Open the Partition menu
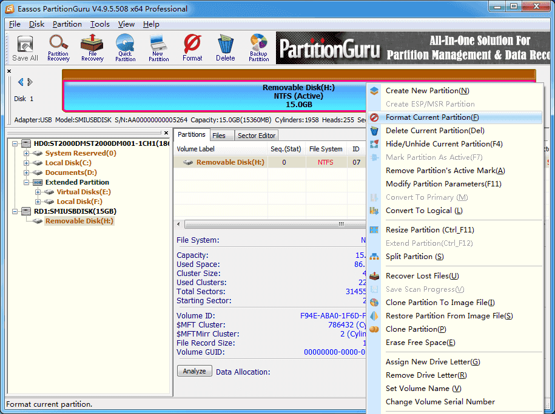Image resolution: width=555 pixels, height=414 pixels. pyautogui.click(x=67, y=24)
